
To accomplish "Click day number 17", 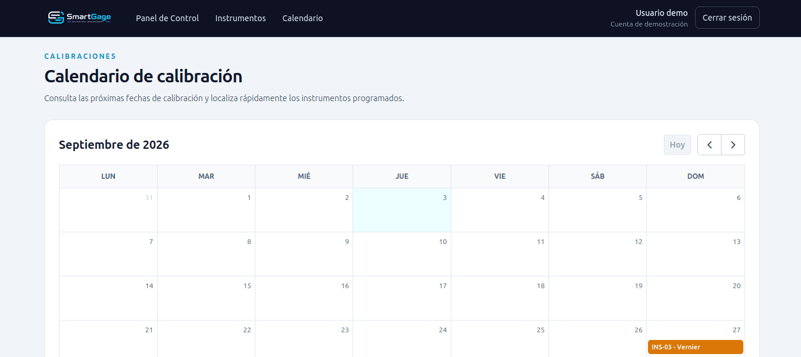I will (x=443, y=286).
